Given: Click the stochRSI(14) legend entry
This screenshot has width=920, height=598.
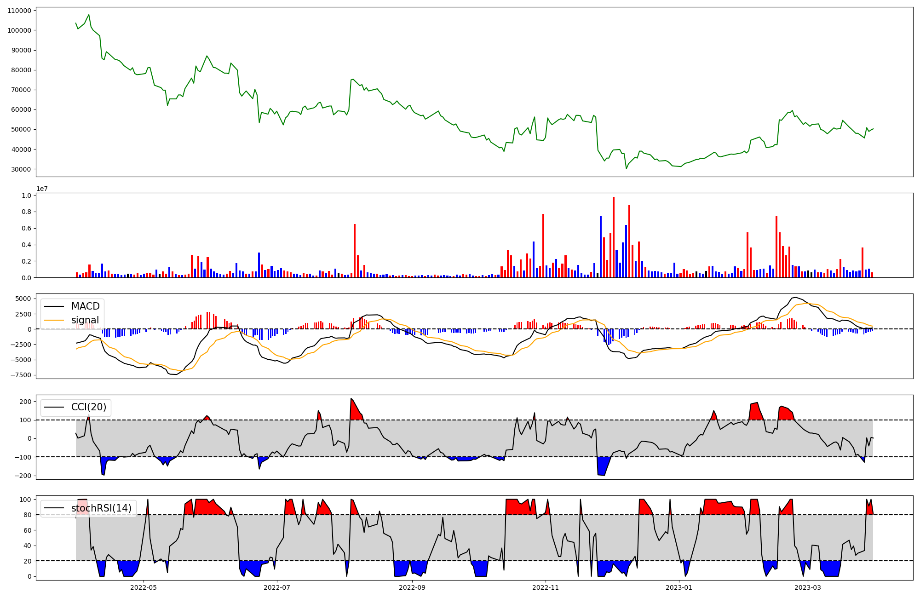Looking at the screenshot, I should (x=101, y=508).
